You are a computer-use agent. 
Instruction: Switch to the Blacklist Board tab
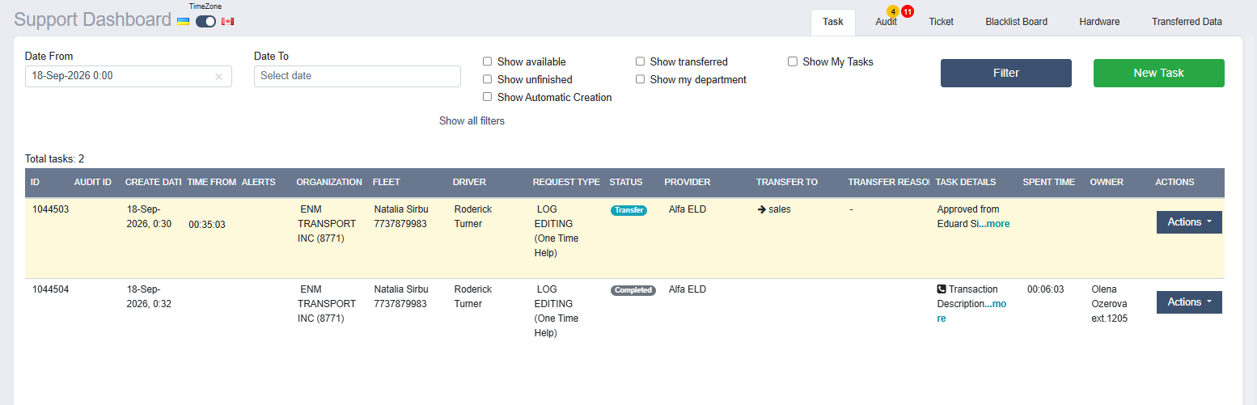click(x=1016, y=22)
